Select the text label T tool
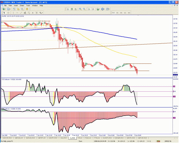Screen dimensions: 179x143 pos(37,13)
